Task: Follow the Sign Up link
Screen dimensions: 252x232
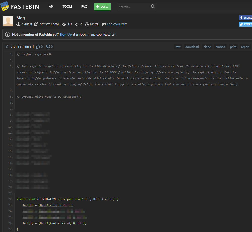Action: point(66,34)
